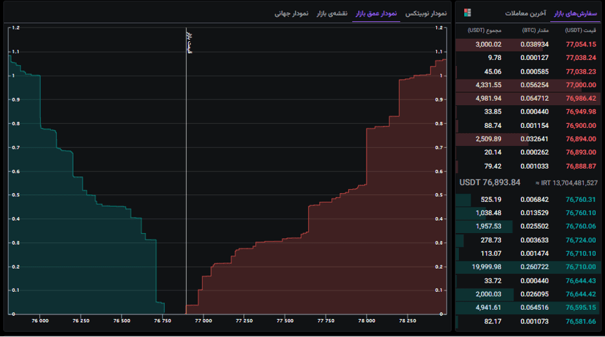Select the نمودار عمق بازار tab
605x337 pixels.
[x=376, y=14]
